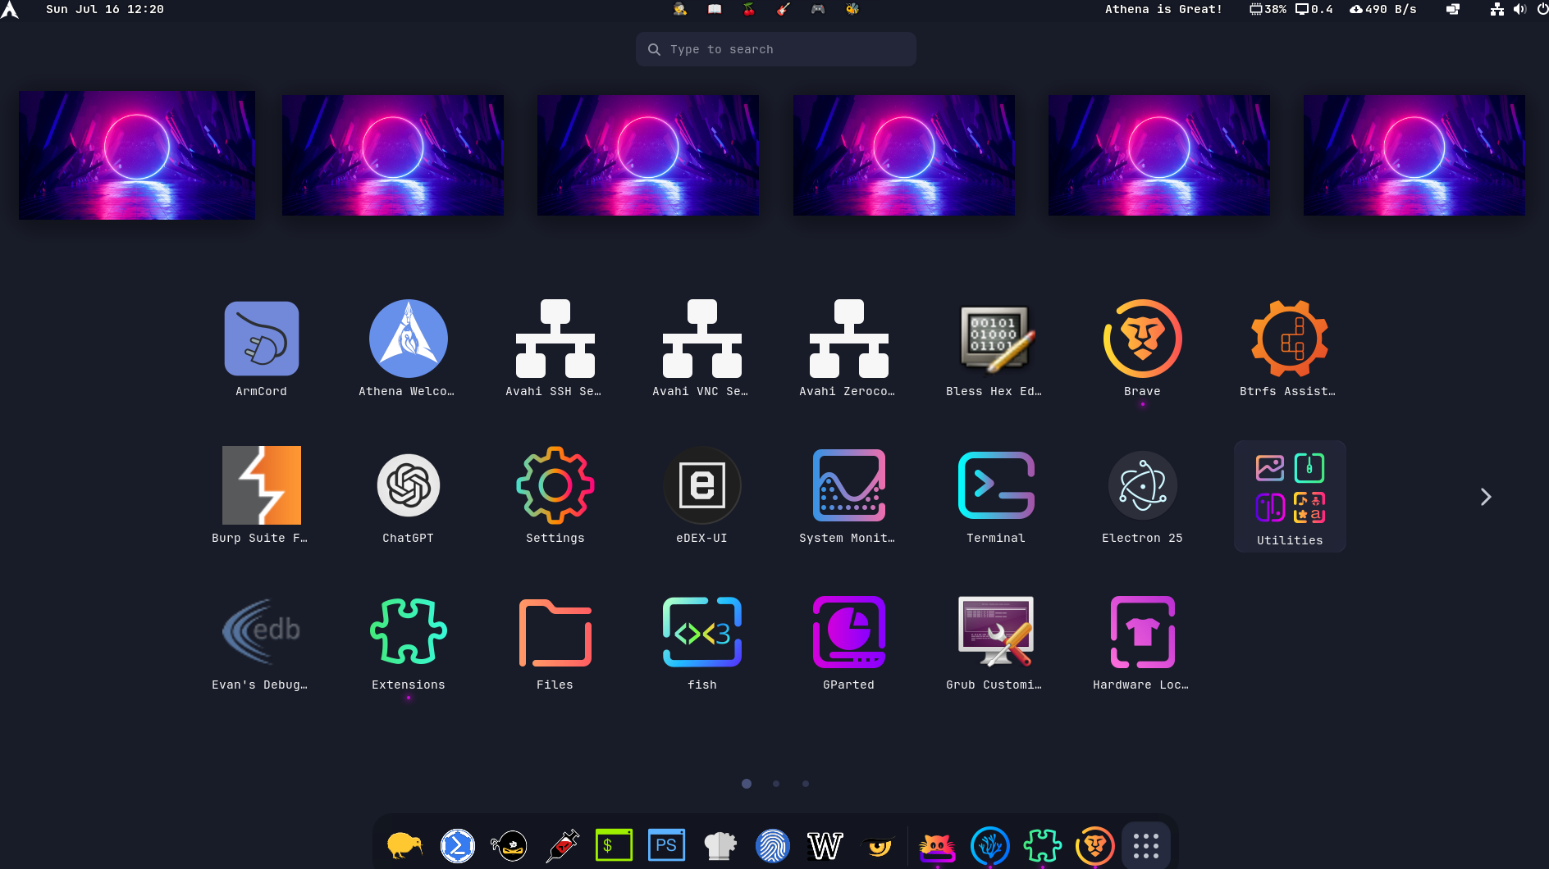Click the Type to search field
Screen dimensions: 1549x869
coord(774,49)
